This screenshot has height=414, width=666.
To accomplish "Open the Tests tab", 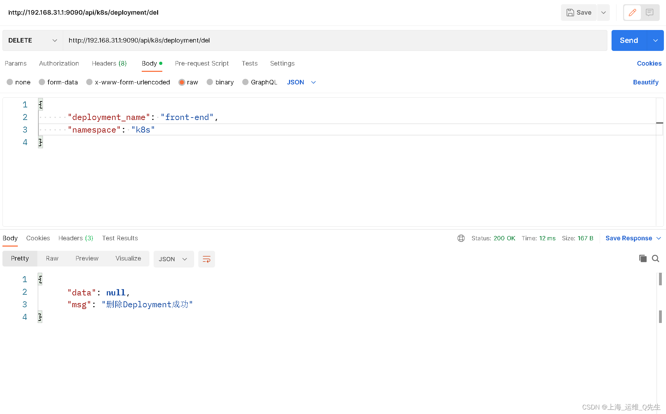I will pyautogui.click(x=250, y=63).
